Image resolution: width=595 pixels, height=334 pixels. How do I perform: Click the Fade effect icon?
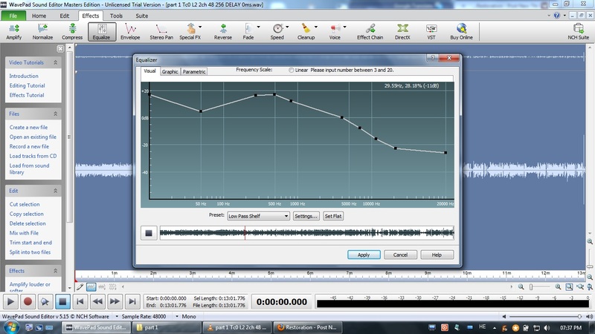pyautogui.click(x=248, y=32)
